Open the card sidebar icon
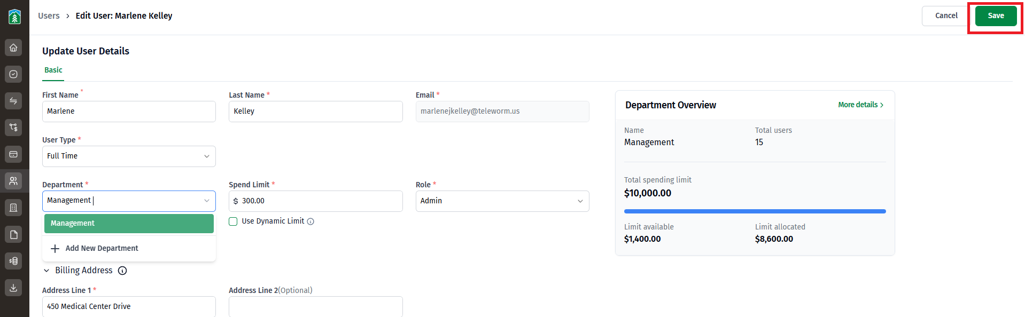The height and width of the screenshot is (317, 1025). point(13,154)
